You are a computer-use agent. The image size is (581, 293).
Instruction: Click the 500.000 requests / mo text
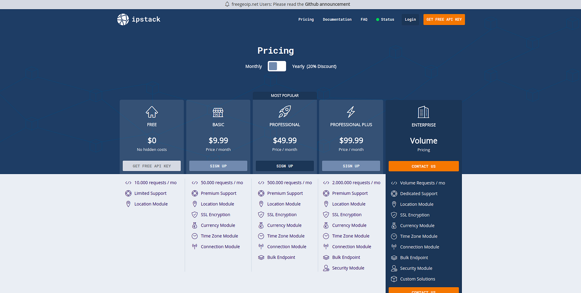click(289, 183)
